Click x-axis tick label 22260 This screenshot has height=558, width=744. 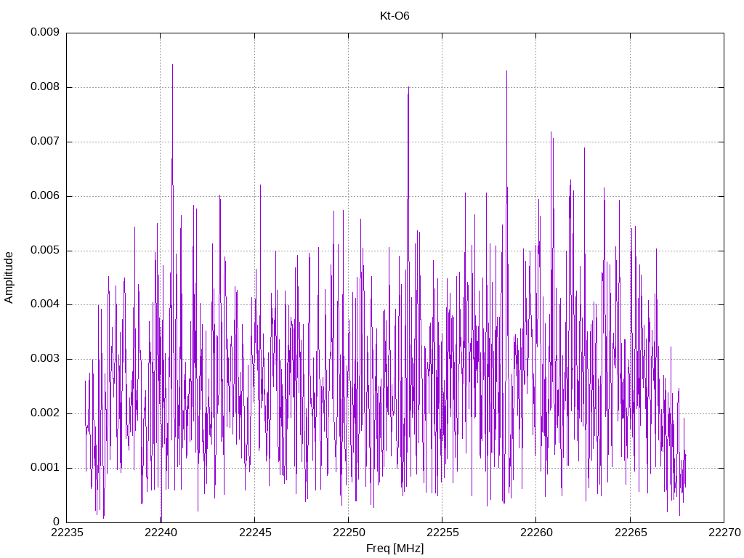point(537,533)
